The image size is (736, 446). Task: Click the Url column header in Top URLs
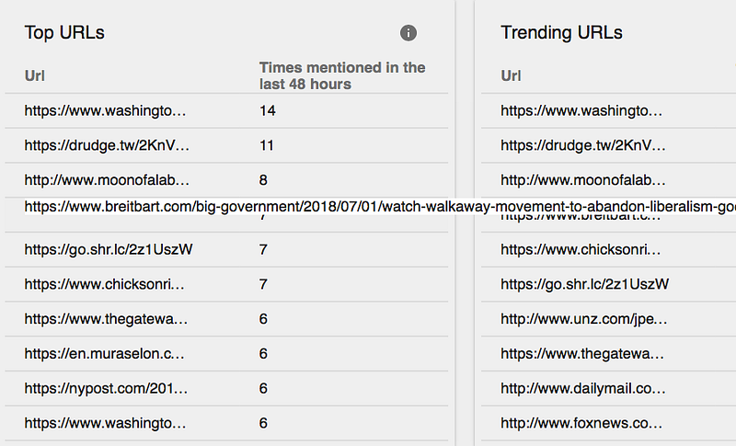click(x=35, y=75)
